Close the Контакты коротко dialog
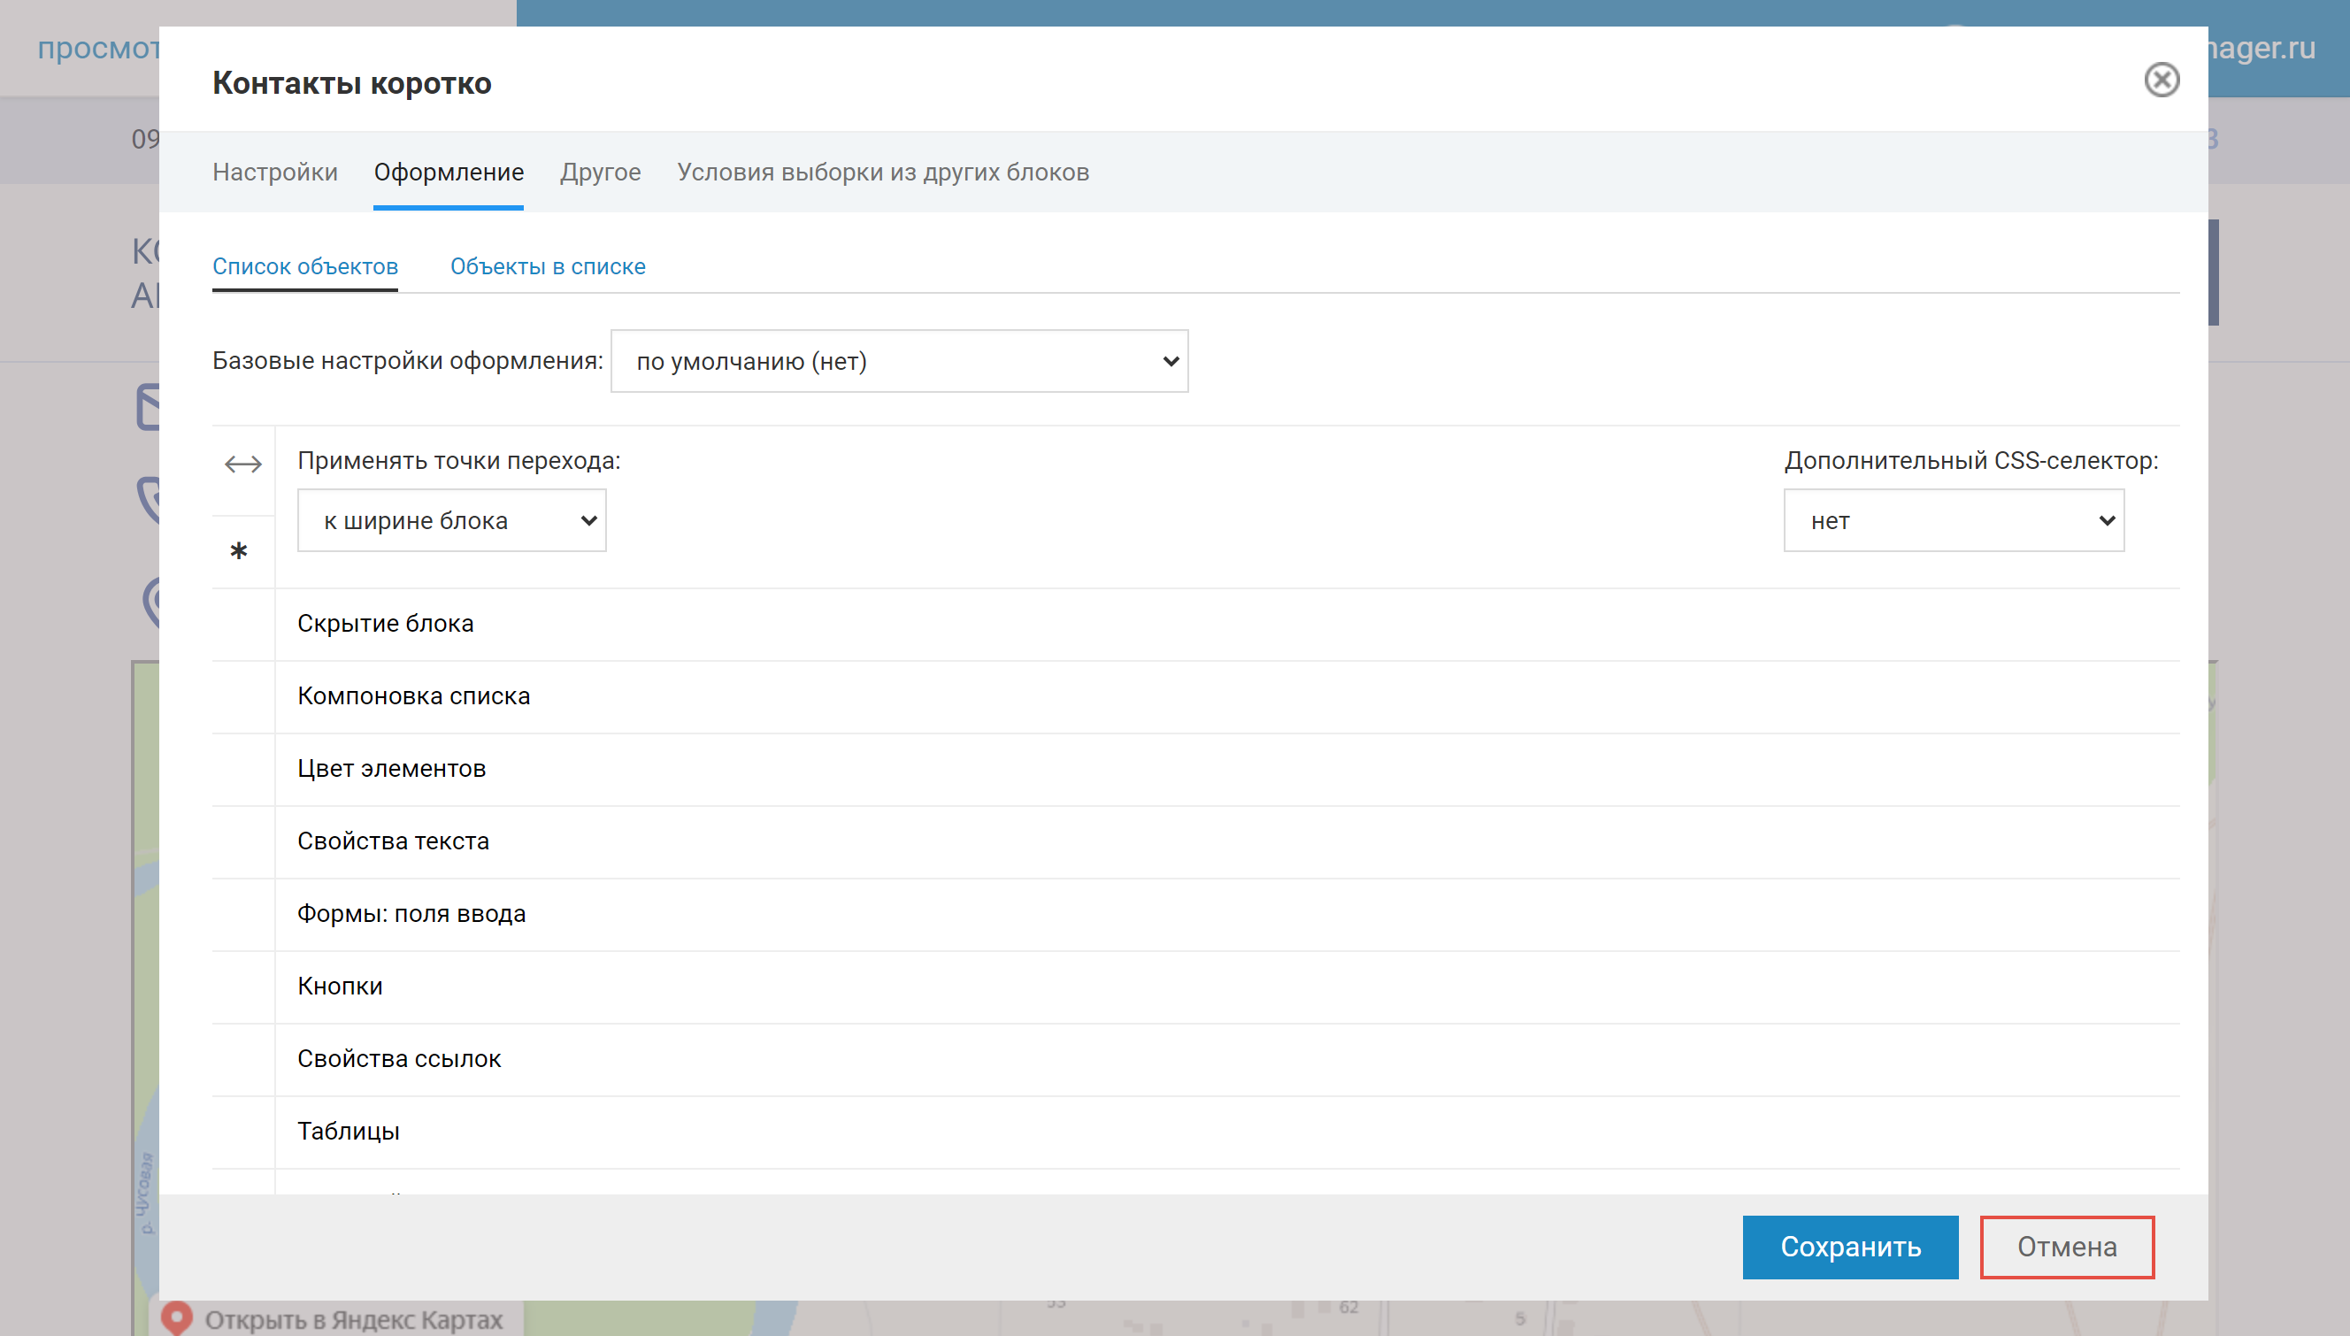 pos(2161,80)
